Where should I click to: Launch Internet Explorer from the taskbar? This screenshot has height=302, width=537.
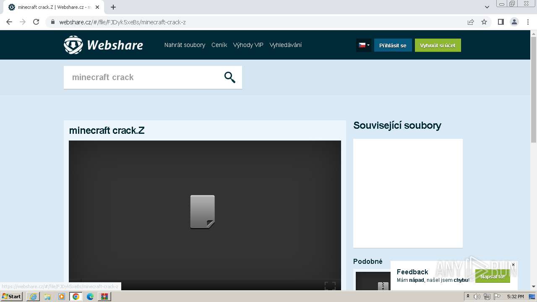pos(33,297)
